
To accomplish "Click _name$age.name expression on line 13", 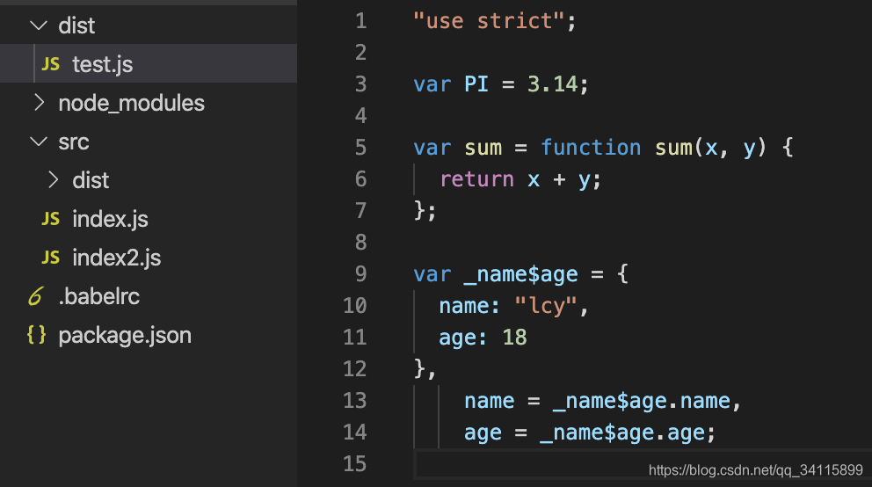I will [x=641, y=401].
